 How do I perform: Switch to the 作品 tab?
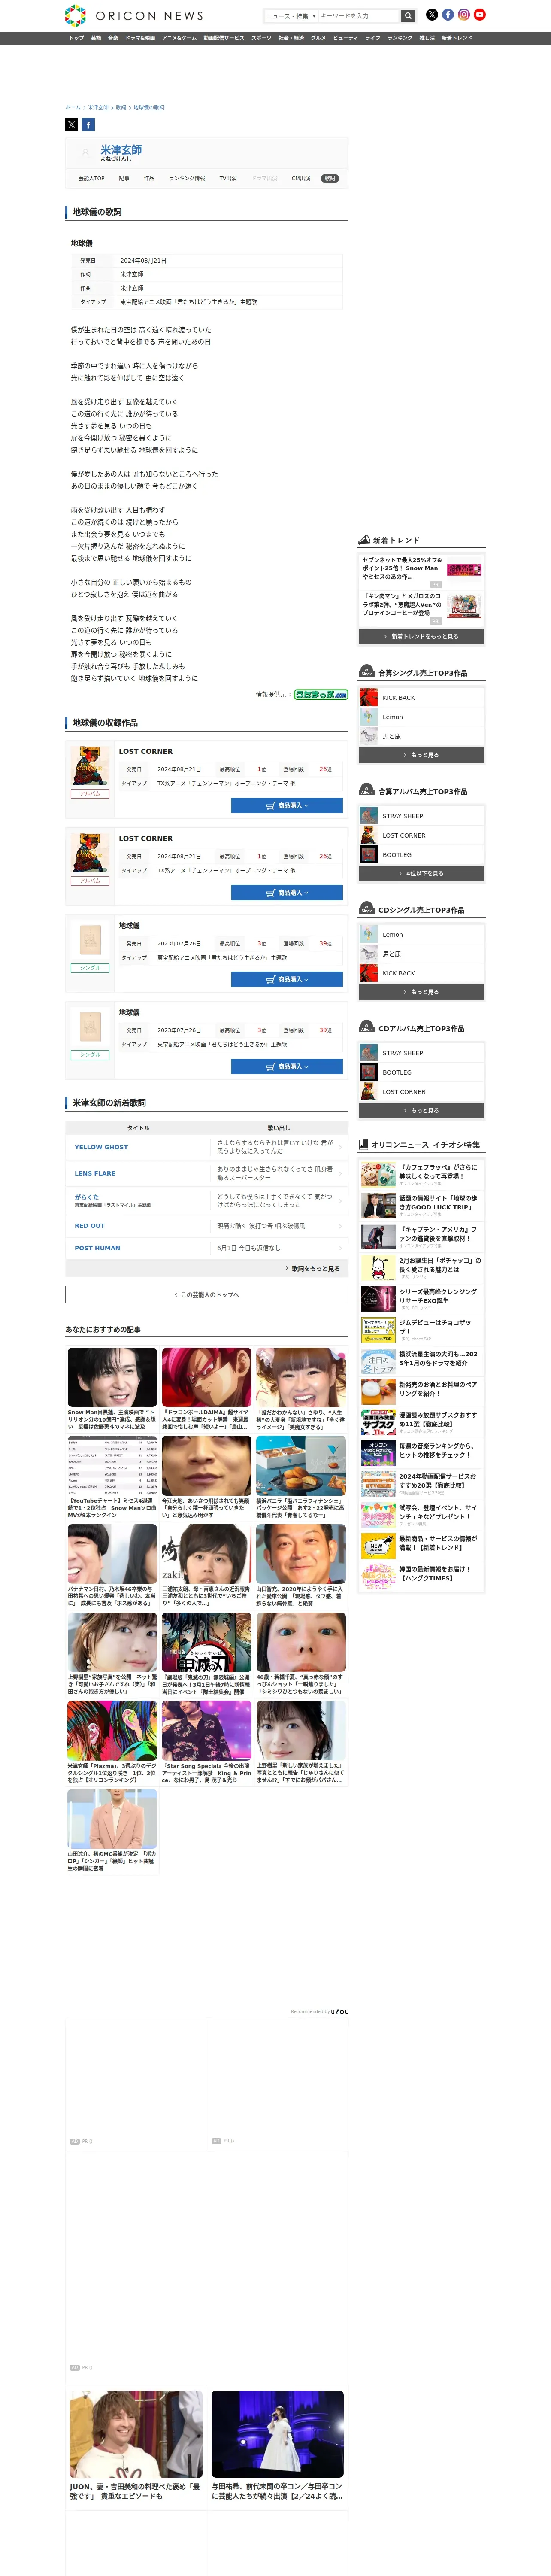(x=149, y=178)
